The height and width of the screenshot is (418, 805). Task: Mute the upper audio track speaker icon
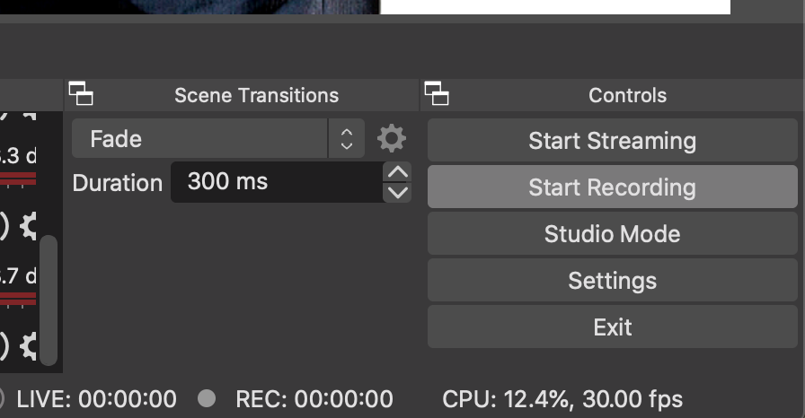[4, 225]
